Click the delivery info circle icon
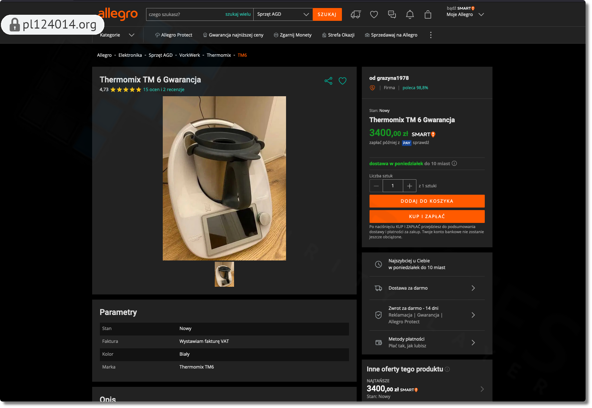592x408 pixels. click(x=454, y=164)
